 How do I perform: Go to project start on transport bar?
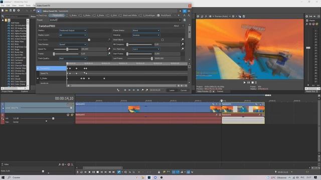pos(102,172)
